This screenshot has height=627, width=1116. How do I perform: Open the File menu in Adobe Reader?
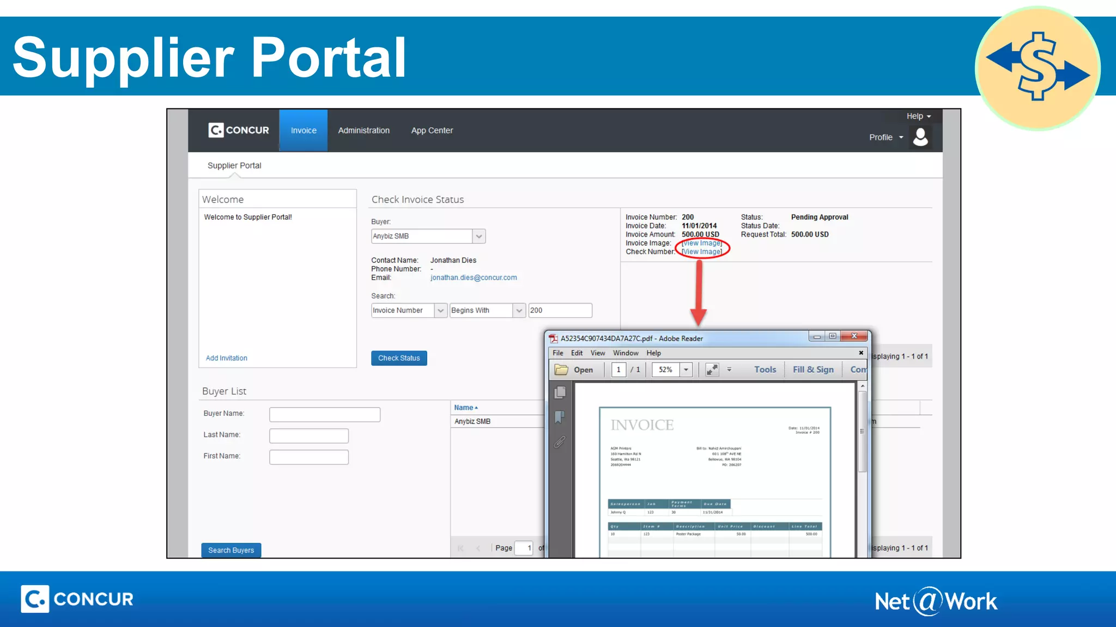coord(558,353)
